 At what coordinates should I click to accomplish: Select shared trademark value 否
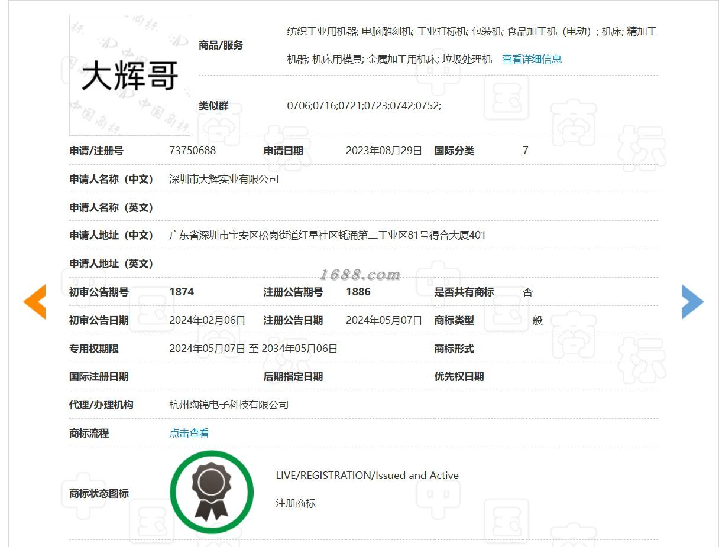pos(528,292)
